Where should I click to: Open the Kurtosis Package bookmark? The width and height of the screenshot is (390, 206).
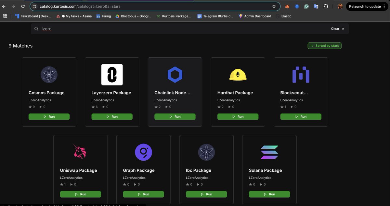coord(174,16)
